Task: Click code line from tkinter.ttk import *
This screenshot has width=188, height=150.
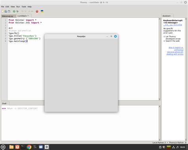Action: (x=25, y=23)
